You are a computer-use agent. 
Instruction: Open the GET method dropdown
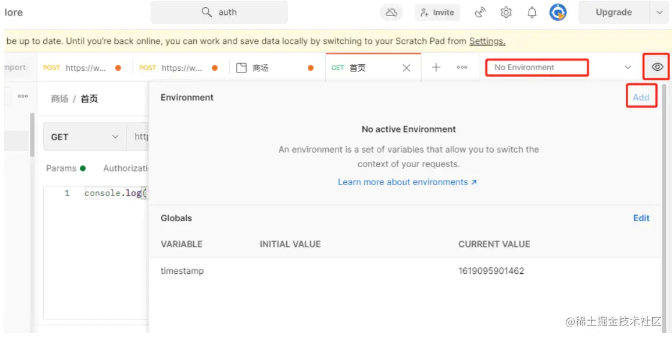pos(85,137)
